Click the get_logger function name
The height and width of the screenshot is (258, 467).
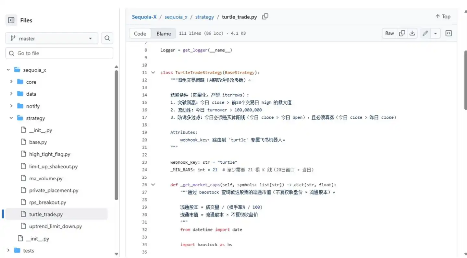[x=195, y=50]
